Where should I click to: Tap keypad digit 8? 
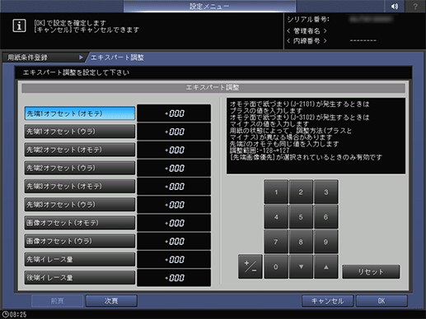click(x=301, y=242)
